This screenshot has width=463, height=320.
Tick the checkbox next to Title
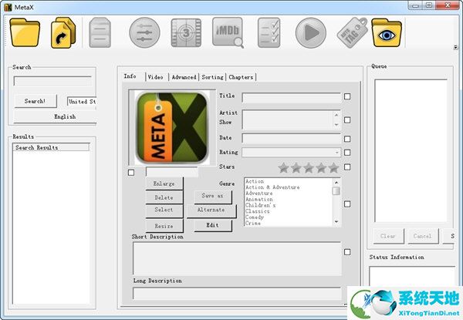347,96
